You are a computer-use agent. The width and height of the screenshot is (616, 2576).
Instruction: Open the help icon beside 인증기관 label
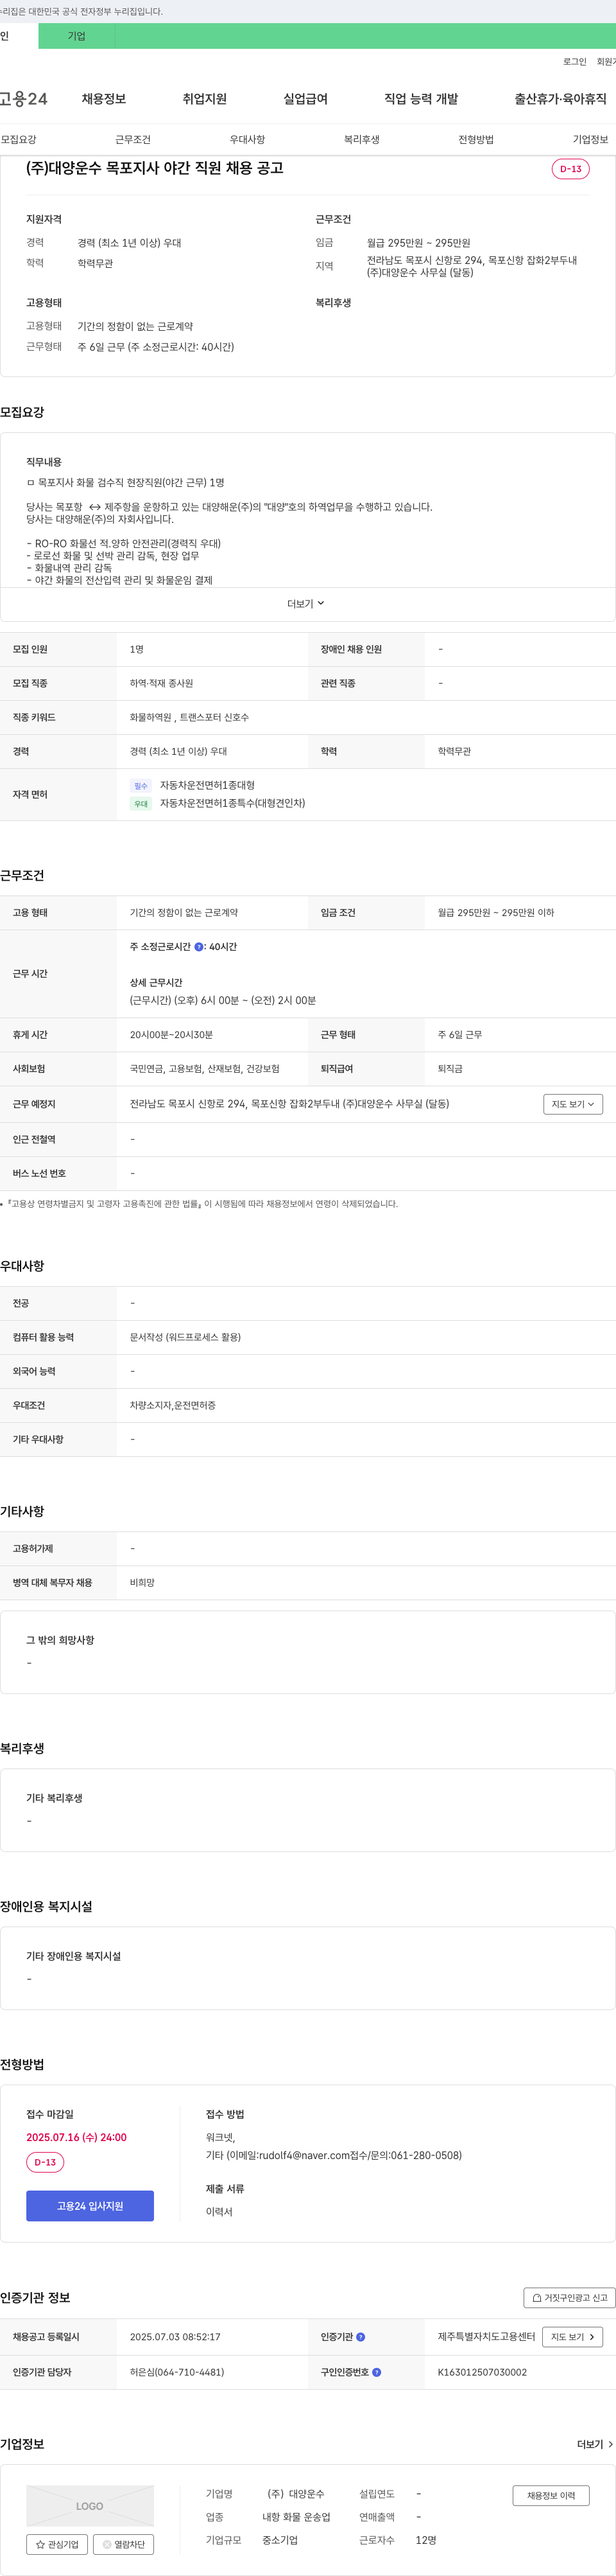point(361,2337)
